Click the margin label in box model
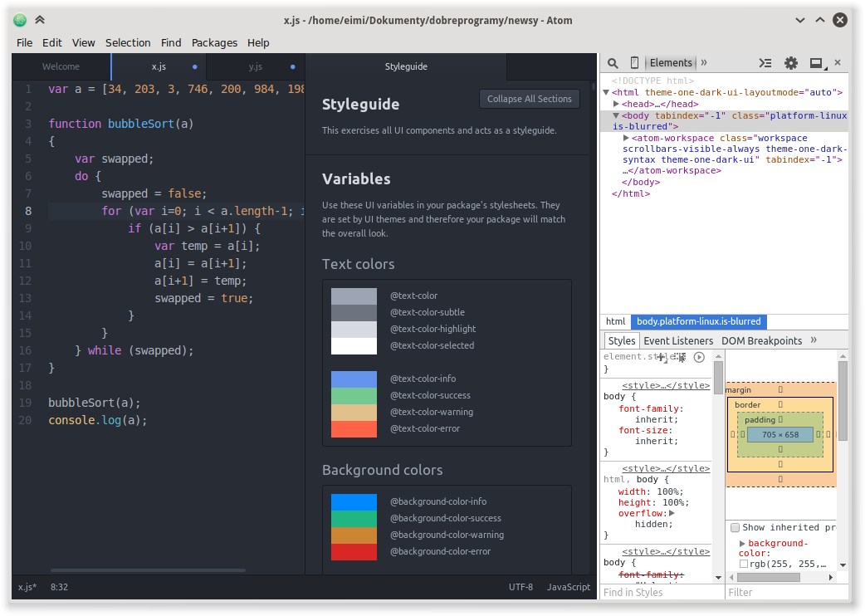865x616 pixels. [x=738, y=390]
